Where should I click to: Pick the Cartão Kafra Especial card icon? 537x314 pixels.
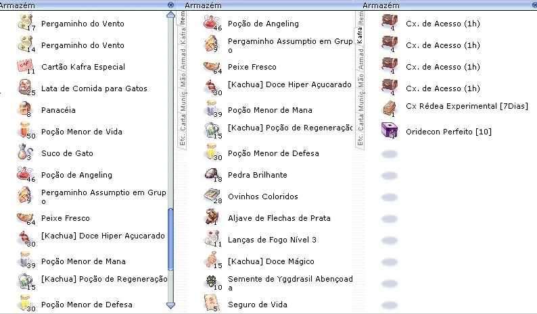[x=25, y=66]
